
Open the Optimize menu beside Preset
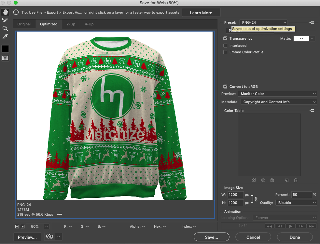click(312, 22)
